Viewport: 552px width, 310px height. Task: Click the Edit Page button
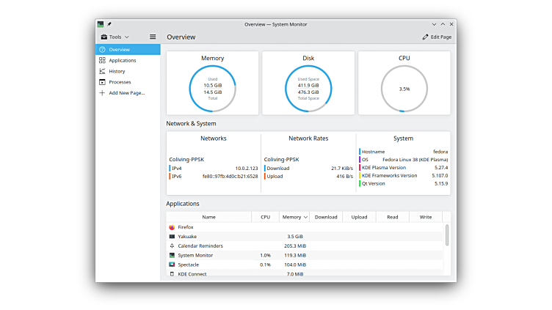click(437, 37)
